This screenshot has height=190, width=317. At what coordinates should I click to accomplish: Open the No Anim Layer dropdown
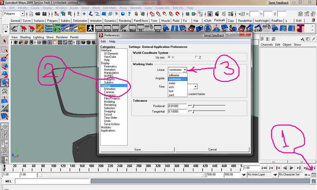[244, 175]
